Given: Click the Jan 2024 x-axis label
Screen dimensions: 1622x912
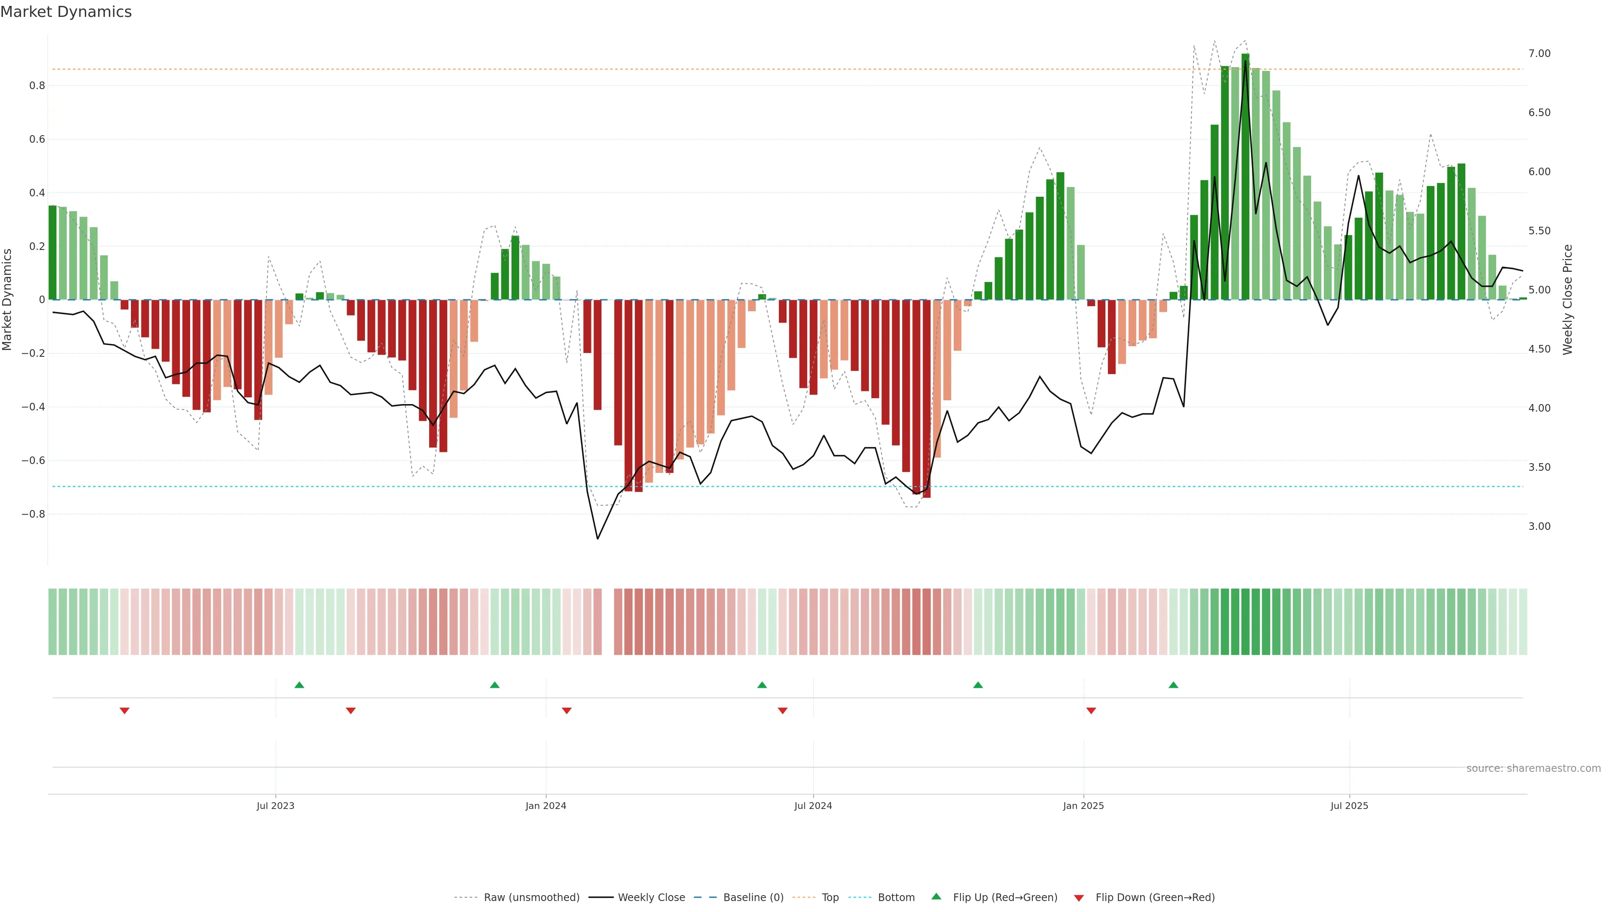Looking at the screenshot, I should pos(546,806).
